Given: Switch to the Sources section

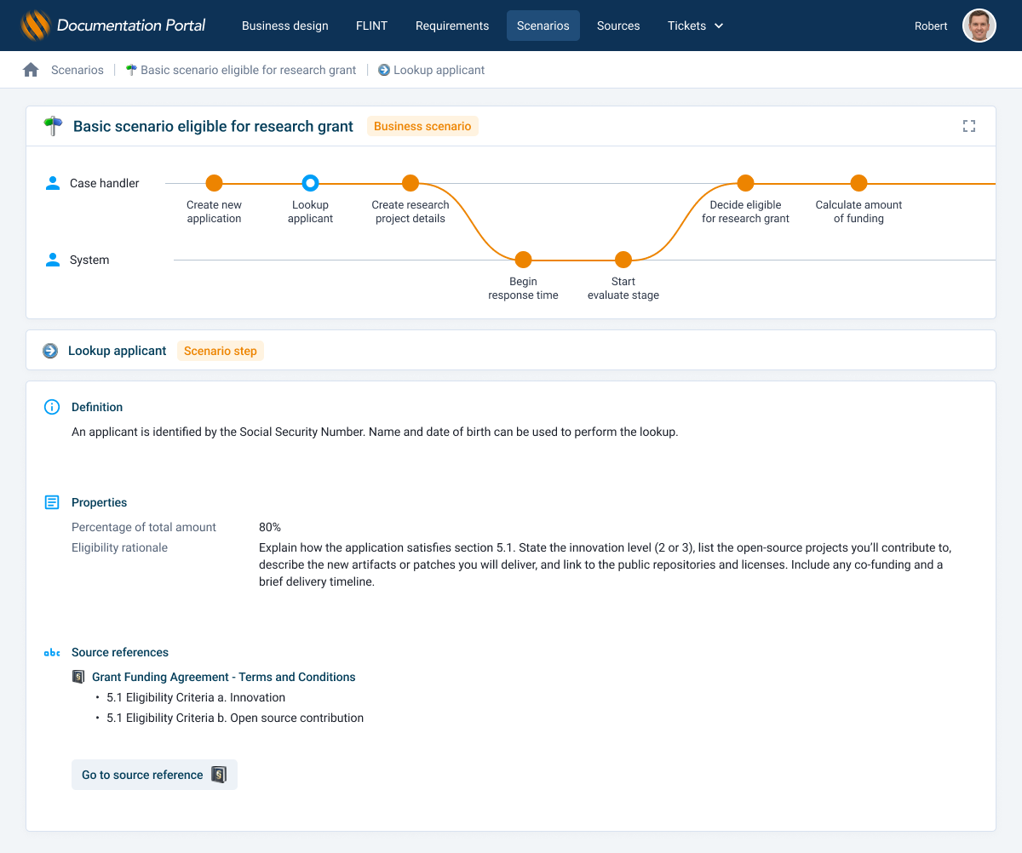Looking at the screenshot, I should 618,26.
